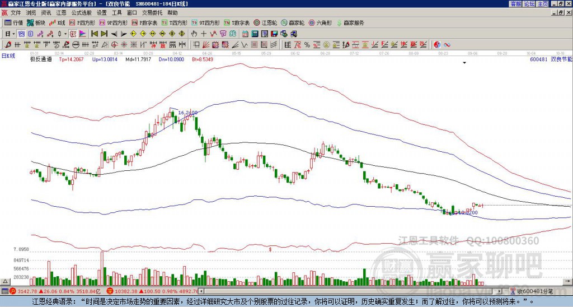Click the yin-yang symbol icon
Screen dimensions: 573x307
[437, 45]
